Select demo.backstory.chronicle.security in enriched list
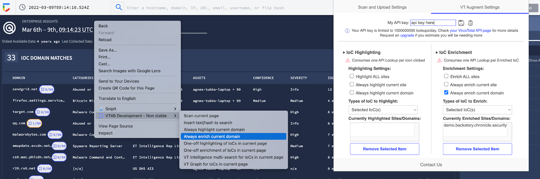Screen dimensions: 540x179 475,125
